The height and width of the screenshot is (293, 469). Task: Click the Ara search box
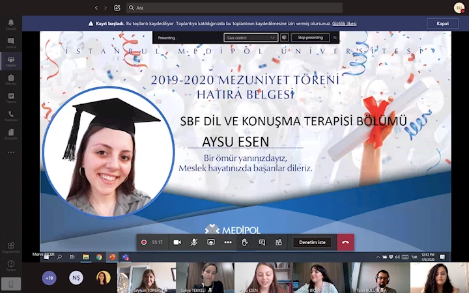click(x=234, y=8)
